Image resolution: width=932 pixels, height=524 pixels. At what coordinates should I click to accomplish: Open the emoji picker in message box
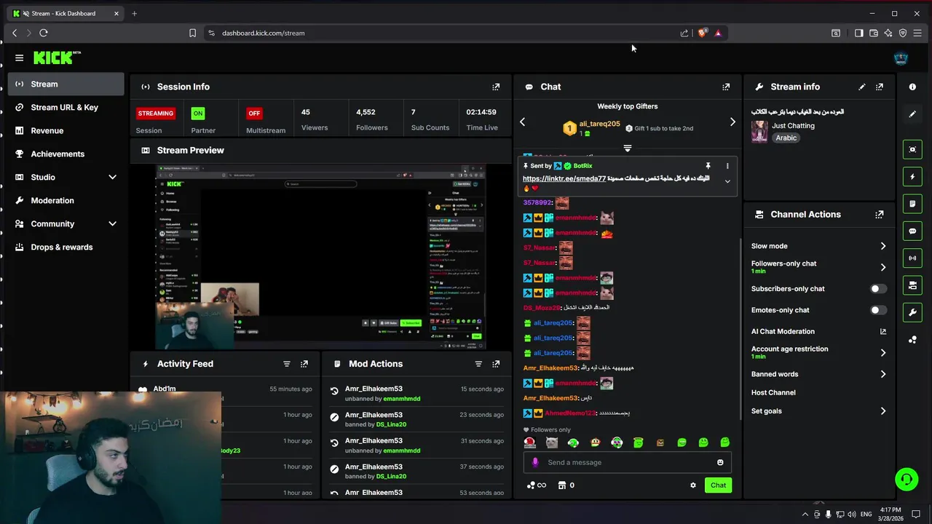[x=720, y=462]
